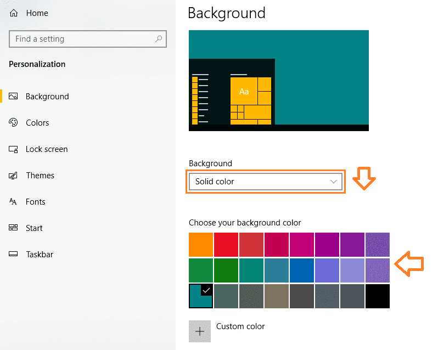This screenshot has width=438, height=350.
Task: Choose the dark magenta purple swatch
Action: (x=327, y=245)
